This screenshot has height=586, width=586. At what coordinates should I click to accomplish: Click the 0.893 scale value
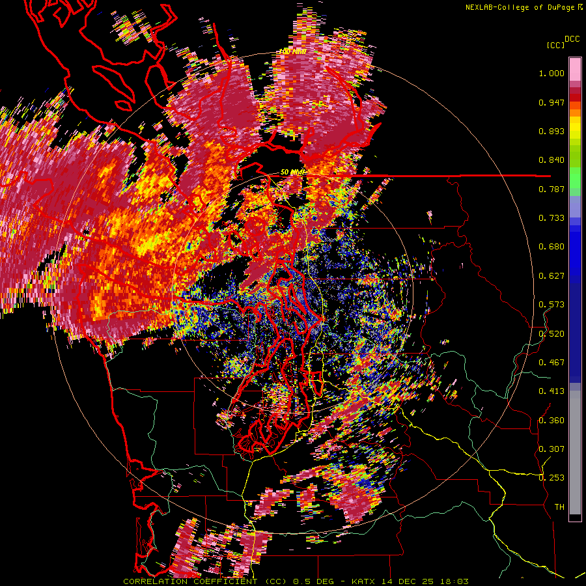551,131
